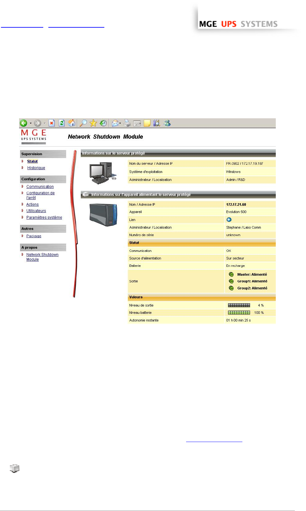
Task: Click the Numéro de série value unknown
Action: 233,235
